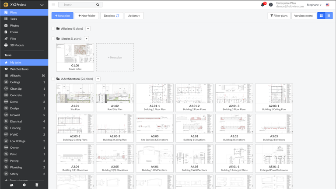Open the trash icon in sidebar footer
This screenshot has width=336, height=189.
[37, 185]
